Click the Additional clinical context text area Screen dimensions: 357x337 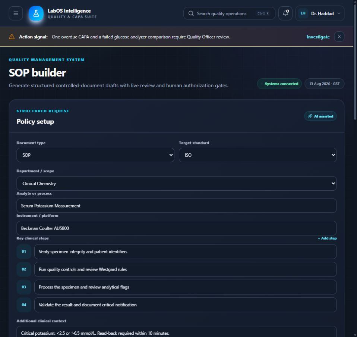click(177, 331)
